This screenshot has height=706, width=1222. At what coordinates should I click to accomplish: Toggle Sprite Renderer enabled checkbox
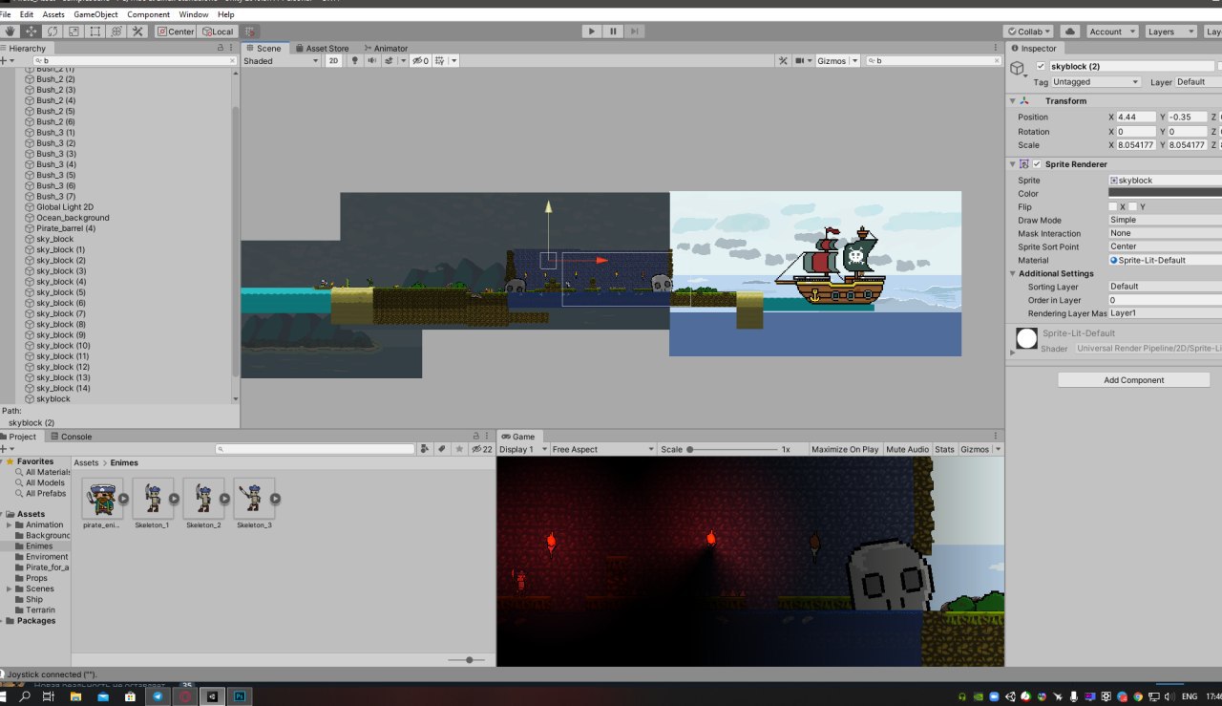point(1037,164)
